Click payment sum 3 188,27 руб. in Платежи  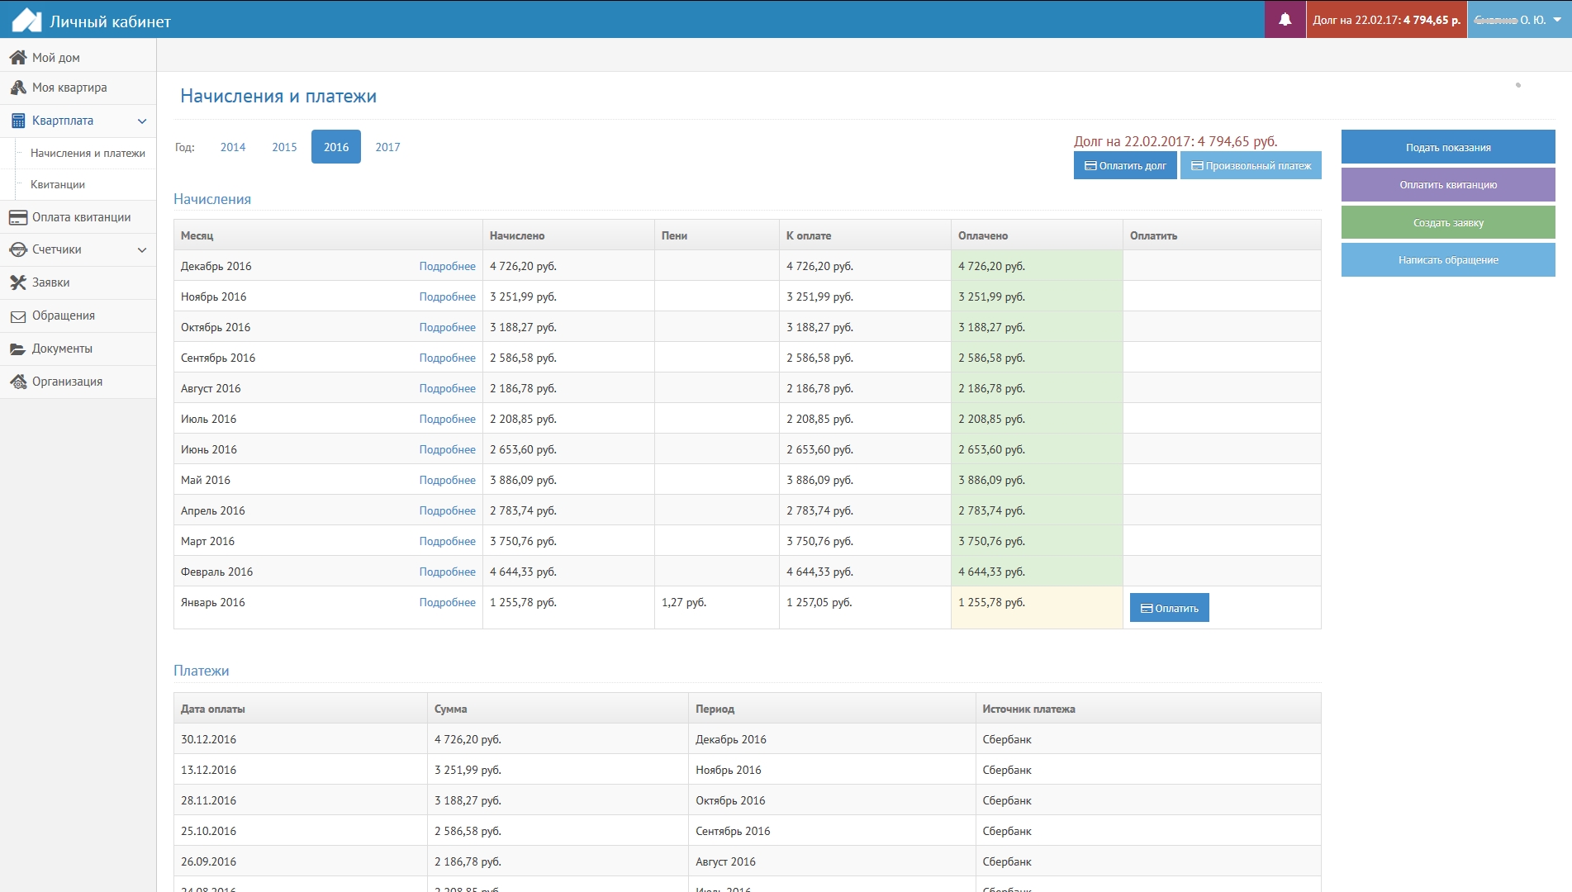click(468, 801)
